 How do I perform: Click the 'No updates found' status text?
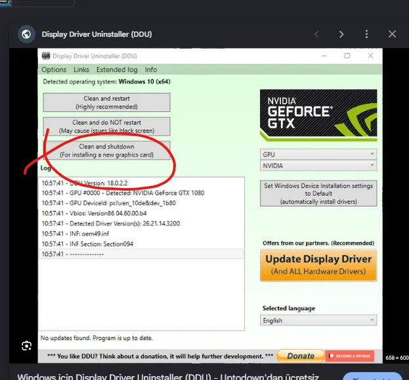tap(97, 338)
